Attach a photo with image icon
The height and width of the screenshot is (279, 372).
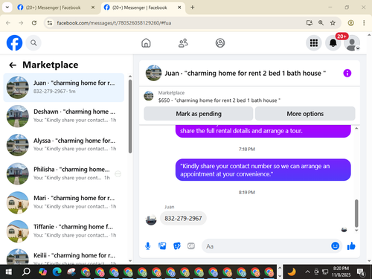point(162,246)
